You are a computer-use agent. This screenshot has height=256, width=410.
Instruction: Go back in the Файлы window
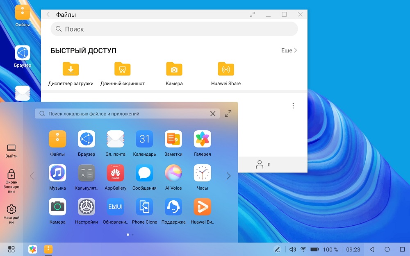(48, 15)
